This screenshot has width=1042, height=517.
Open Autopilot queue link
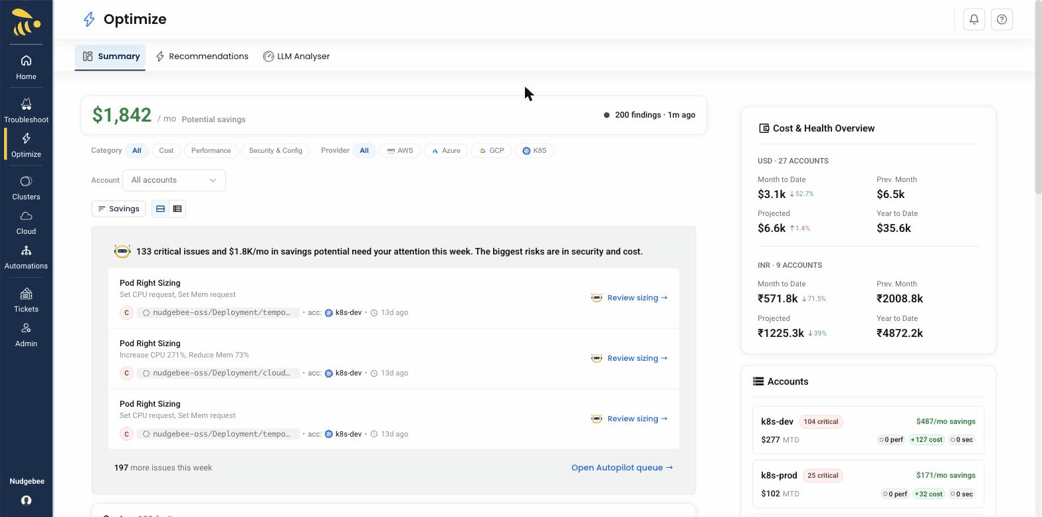coord(622,468)
